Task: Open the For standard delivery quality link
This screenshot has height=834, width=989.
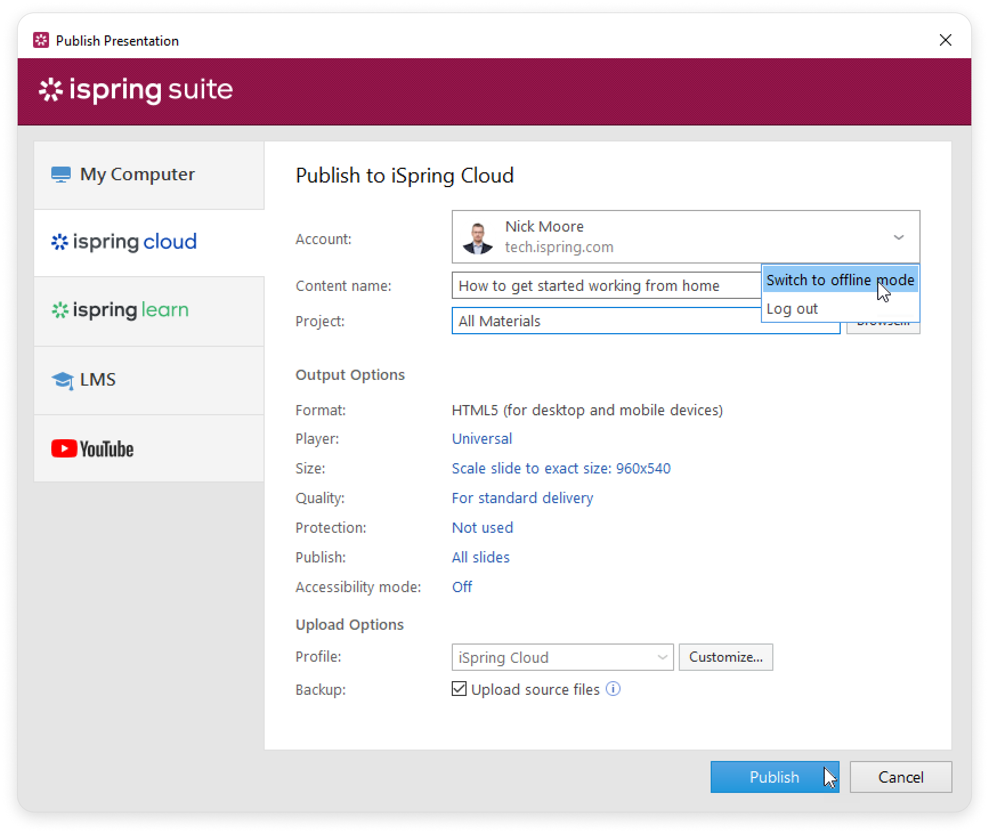Action: [x=522, y=498]
